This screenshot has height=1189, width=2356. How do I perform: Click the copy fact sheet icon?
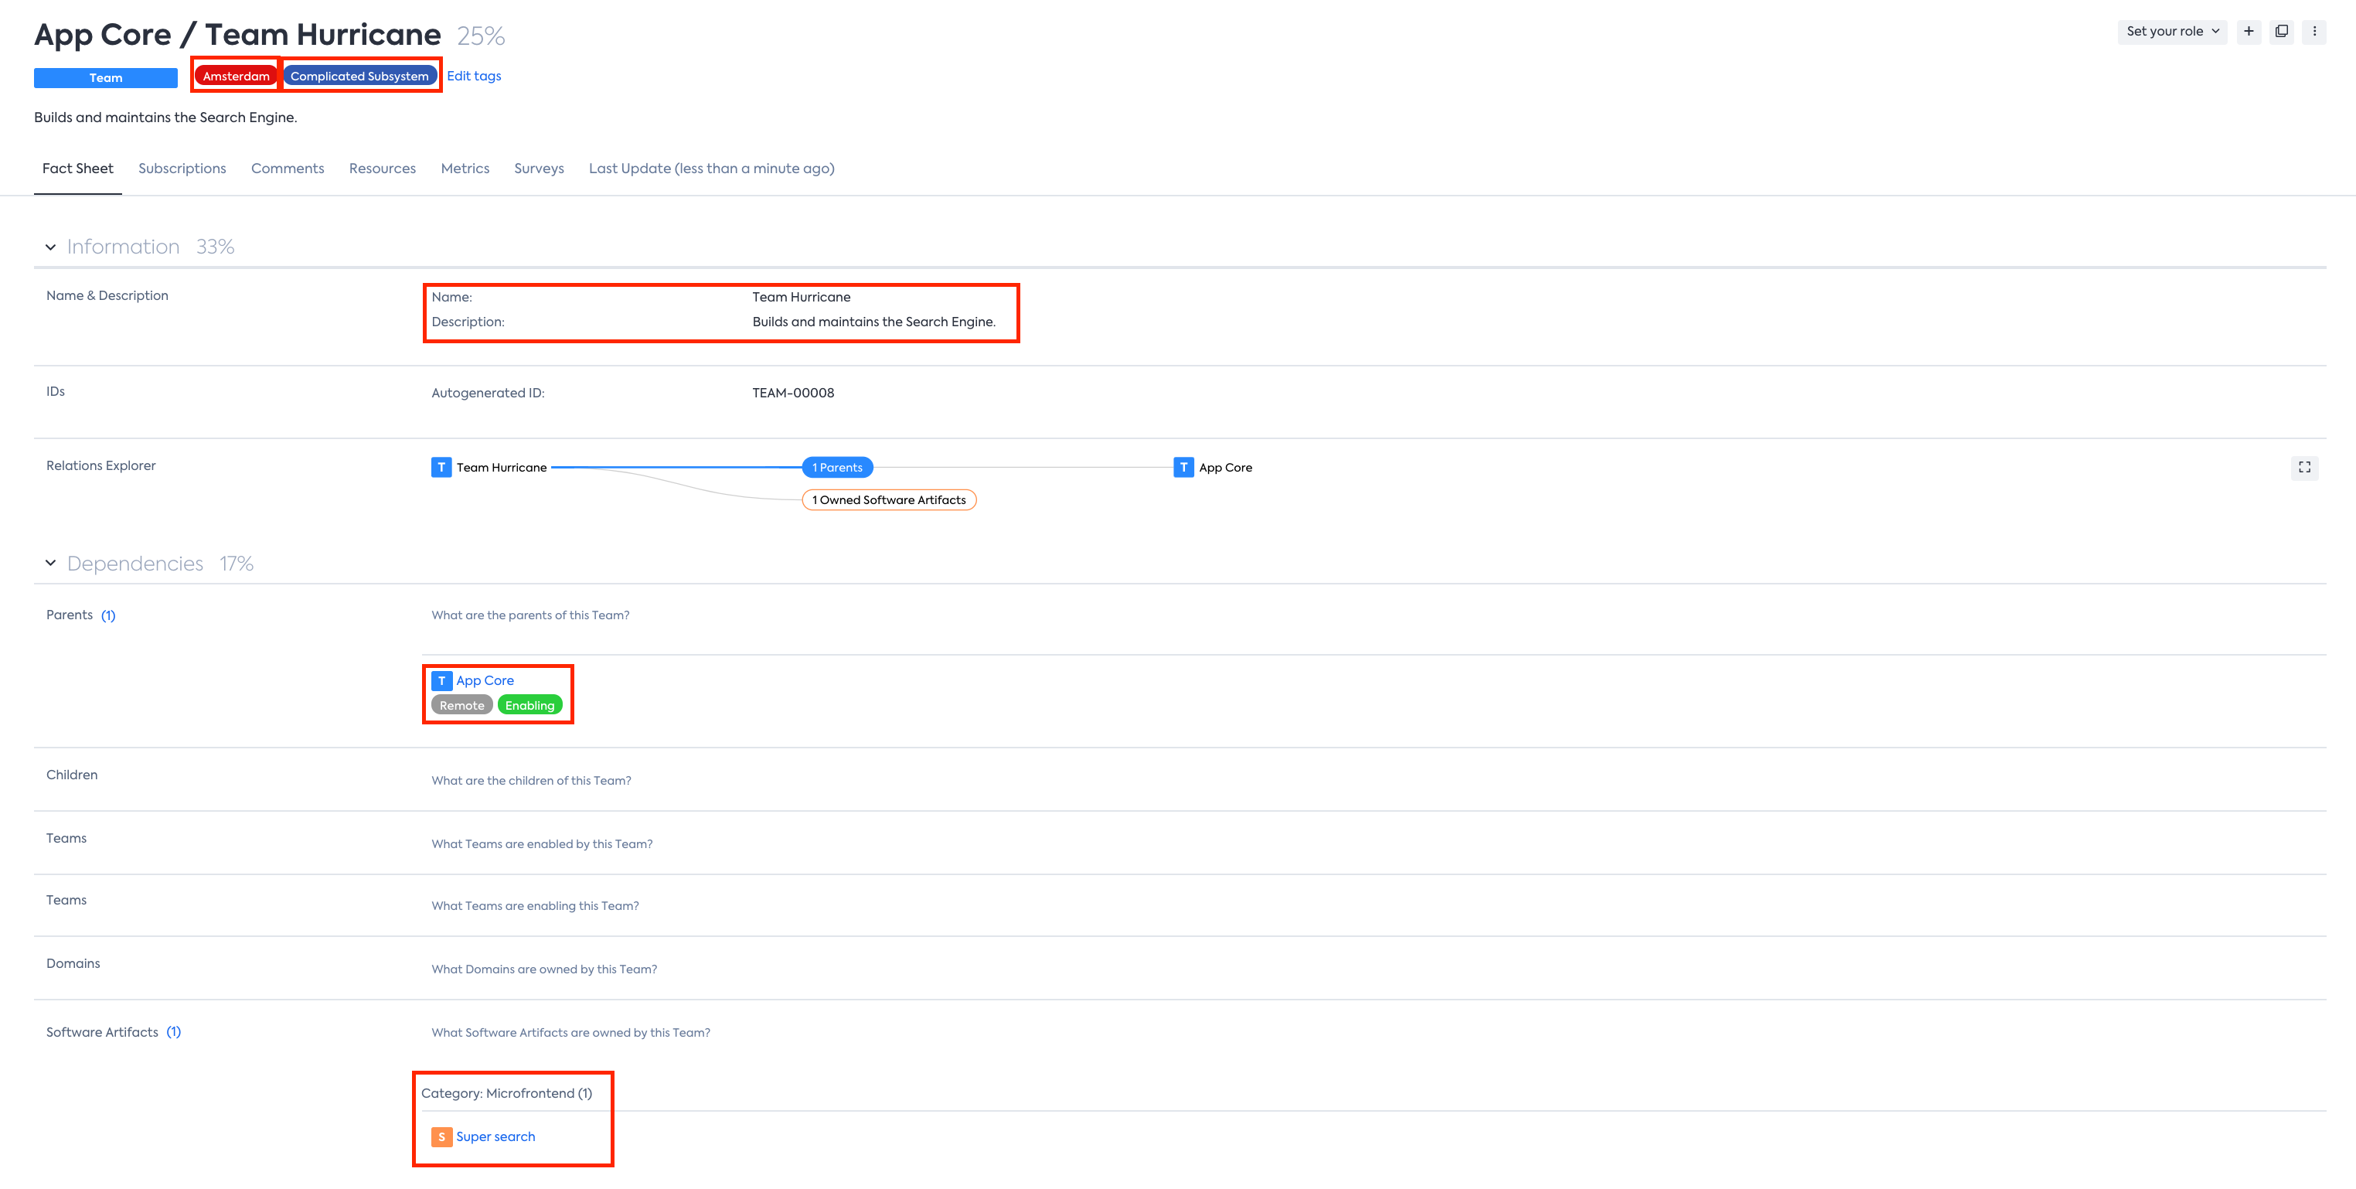2281,31
